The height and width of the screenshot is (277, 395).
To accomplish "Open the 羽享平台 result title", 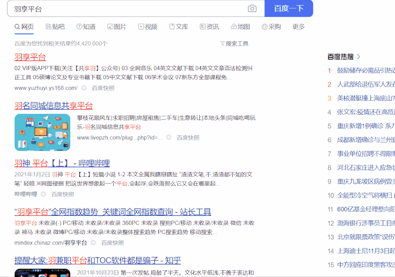I will click(30, 57).
